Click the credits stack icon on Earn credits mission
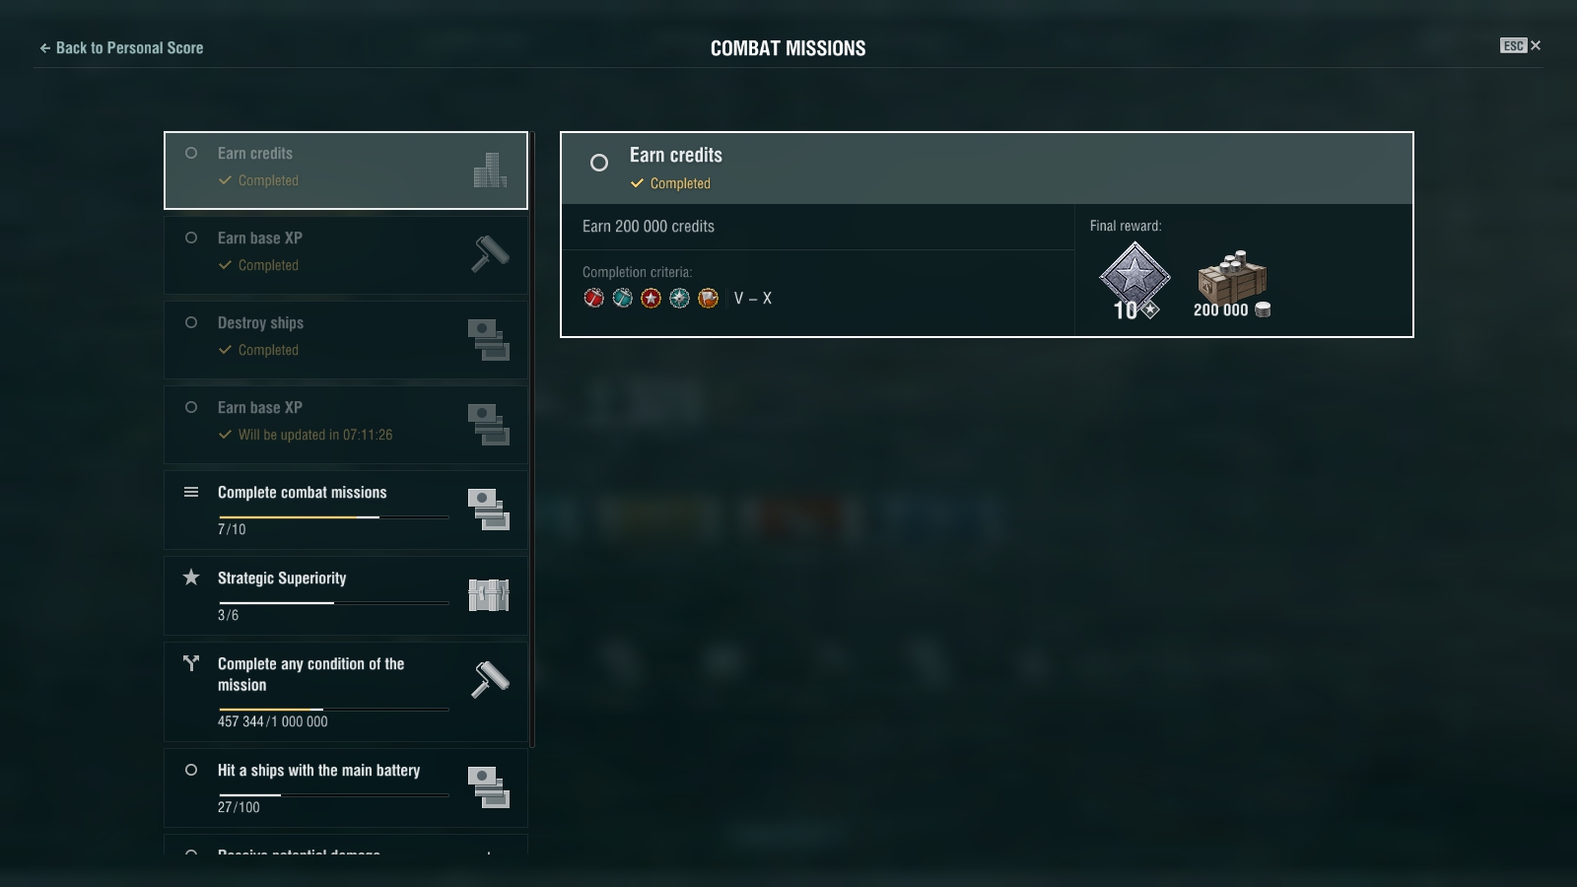Image resolution: width=1577 pixels, height=887 pixels. 490,170
